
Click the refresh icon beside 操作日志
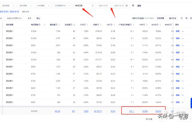[182, 18]
